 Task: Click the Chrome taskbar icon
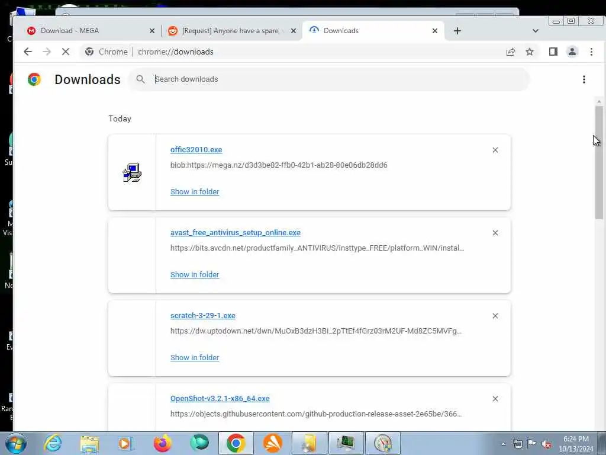(236, 443)
